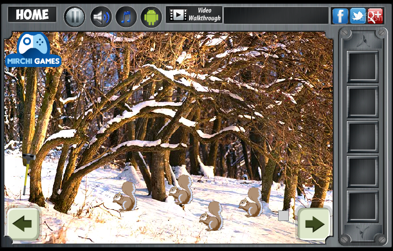Share on Facebook
This screenshot has height=251, width=393.
click(340, 16)
